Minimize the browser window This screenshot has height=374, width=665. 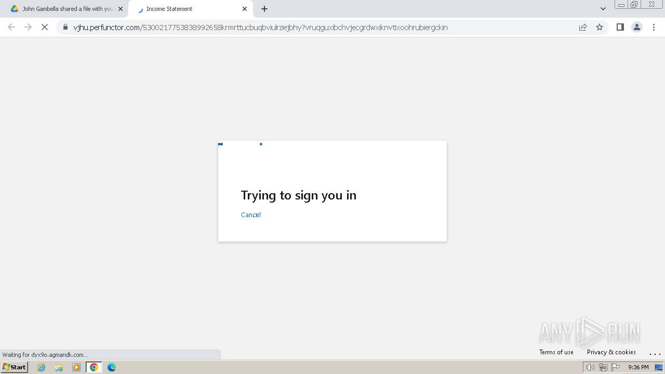621,4
